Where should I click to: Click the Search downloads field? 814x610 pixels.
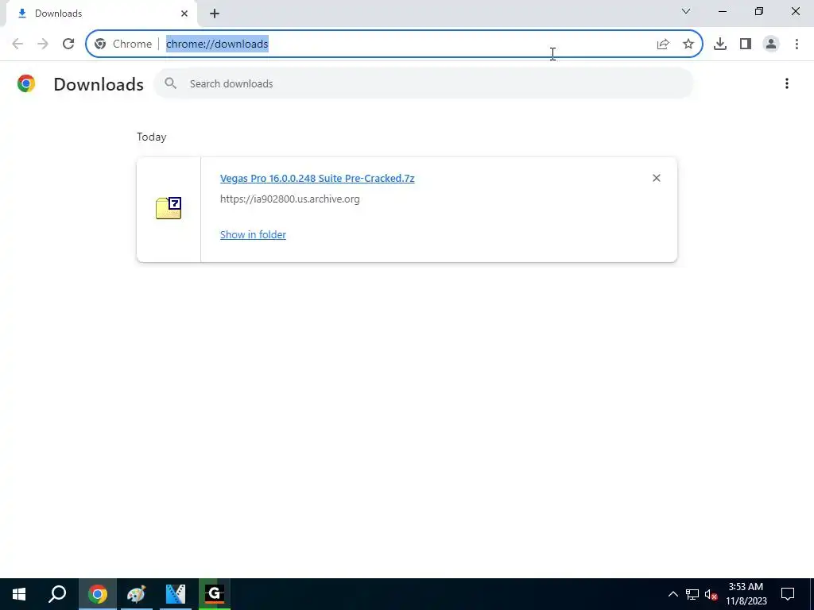[x=423, y=83]
